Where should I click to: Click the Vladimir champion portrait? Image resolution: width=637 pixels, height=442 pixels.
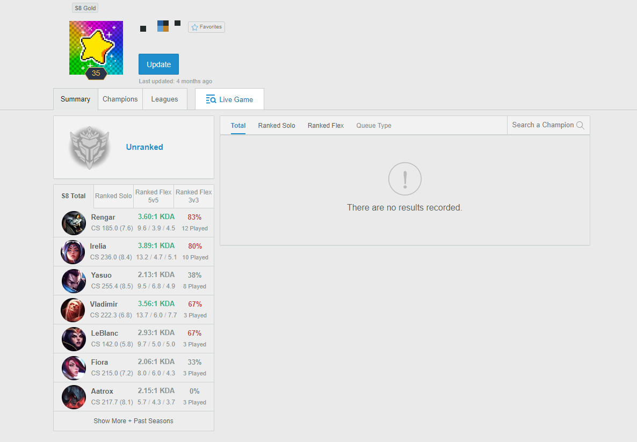73,310
